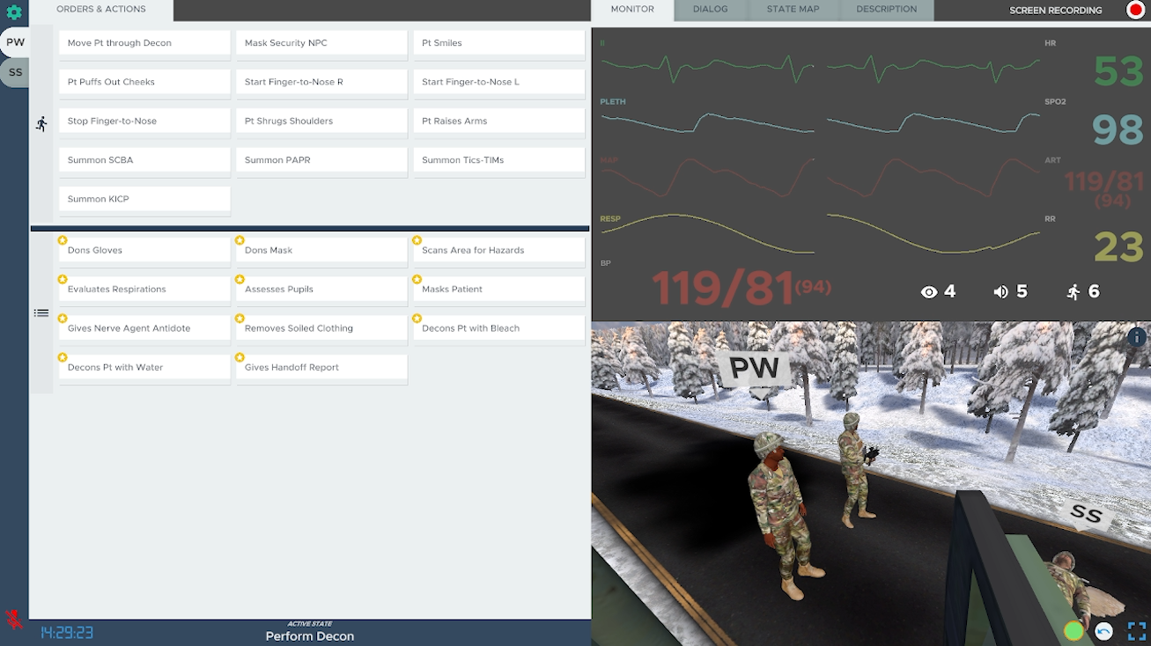This screenshot has height=646, width=1151.
Task: Select the SS character tab
Action: [16, 72]
